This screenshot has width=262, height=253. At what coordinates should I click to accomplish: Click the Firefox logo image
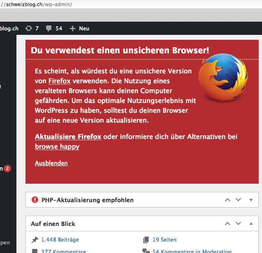223,77
